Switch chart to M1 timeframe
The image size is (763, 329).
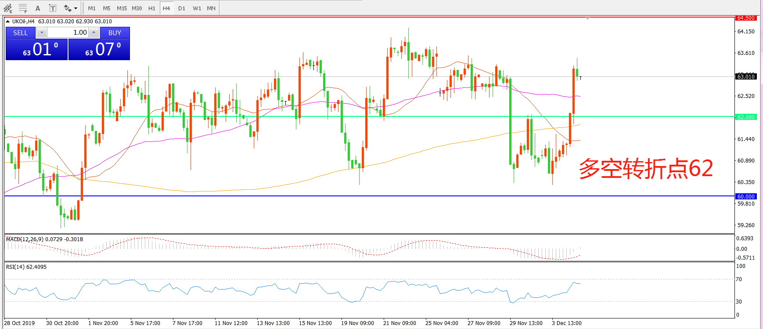92,8
